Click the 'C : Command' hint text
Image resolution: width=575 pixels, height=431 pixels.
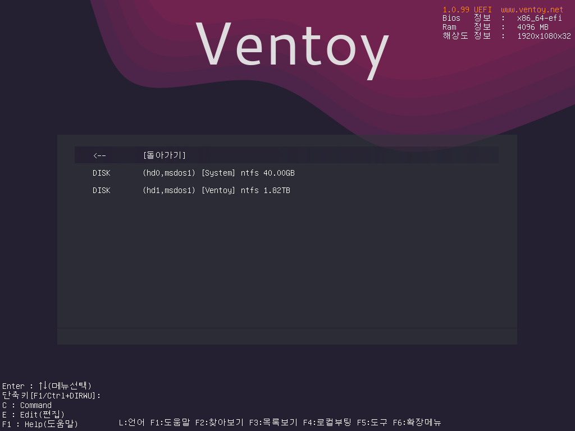point(27,405)
